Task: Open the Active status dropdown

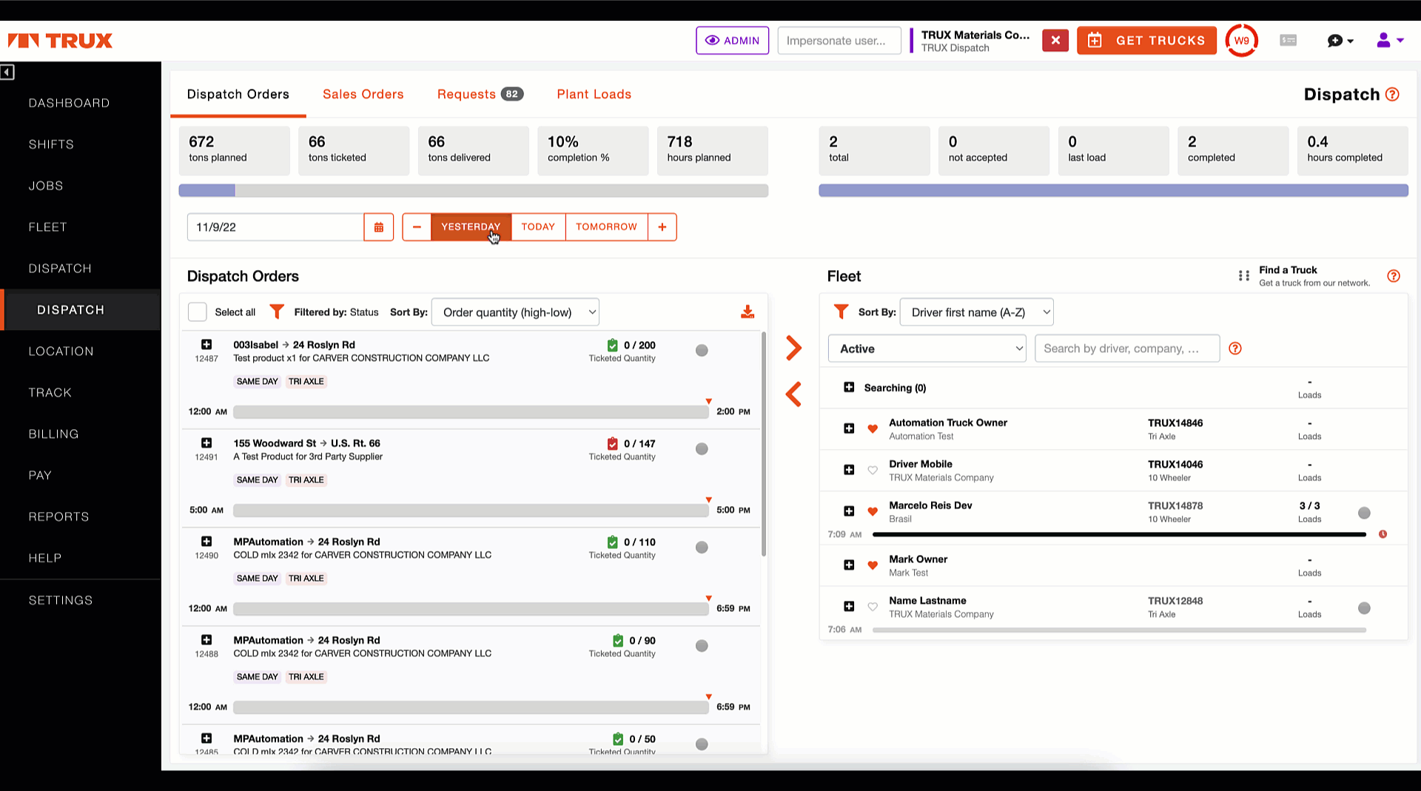Action: pos(927,349)
